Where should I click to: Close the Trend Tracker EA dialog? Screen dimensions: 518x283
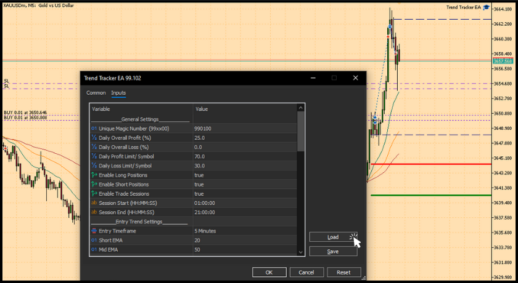355,78
